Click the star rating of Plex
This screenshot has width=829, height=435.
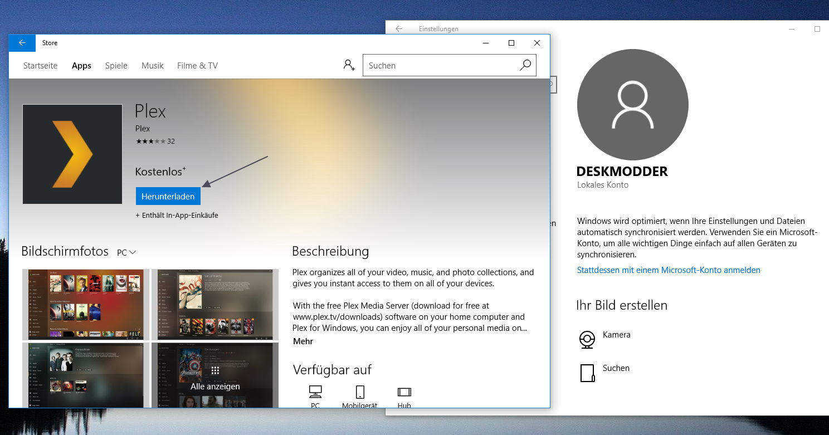tap(150, 141)
